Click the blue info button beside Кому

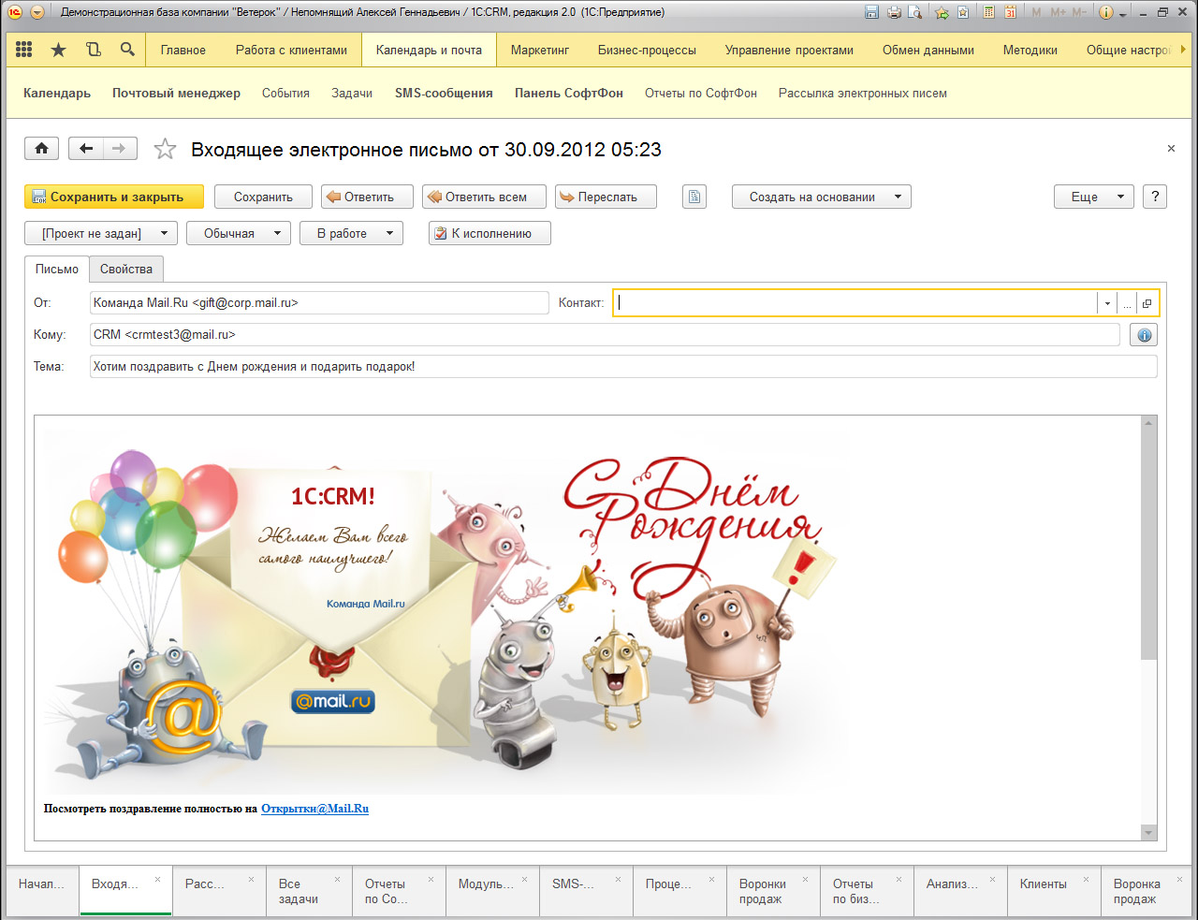(1144, 334)
